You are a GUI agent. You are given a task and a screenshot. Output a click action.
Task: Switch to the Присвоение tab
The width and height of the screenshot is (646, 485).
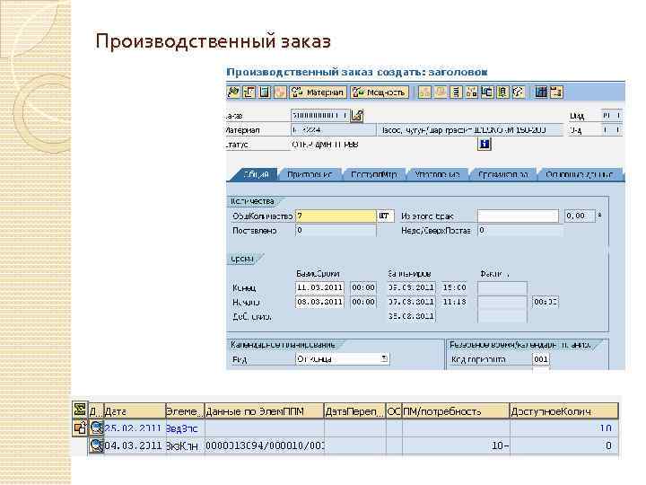[309, 174]
